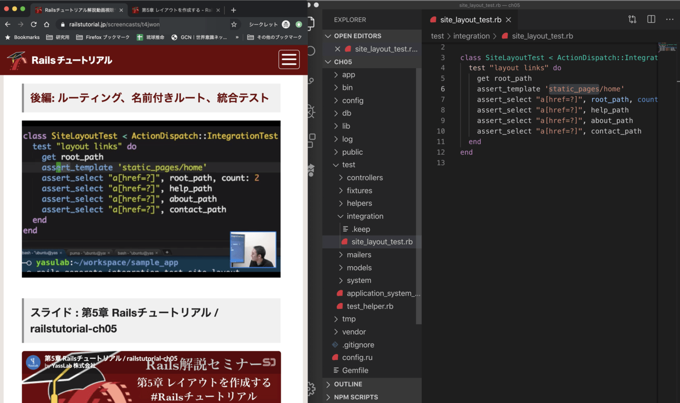Close the site_layout_test.rb editor tab
This screenshot has height=403, width=680.
point(508,20)
